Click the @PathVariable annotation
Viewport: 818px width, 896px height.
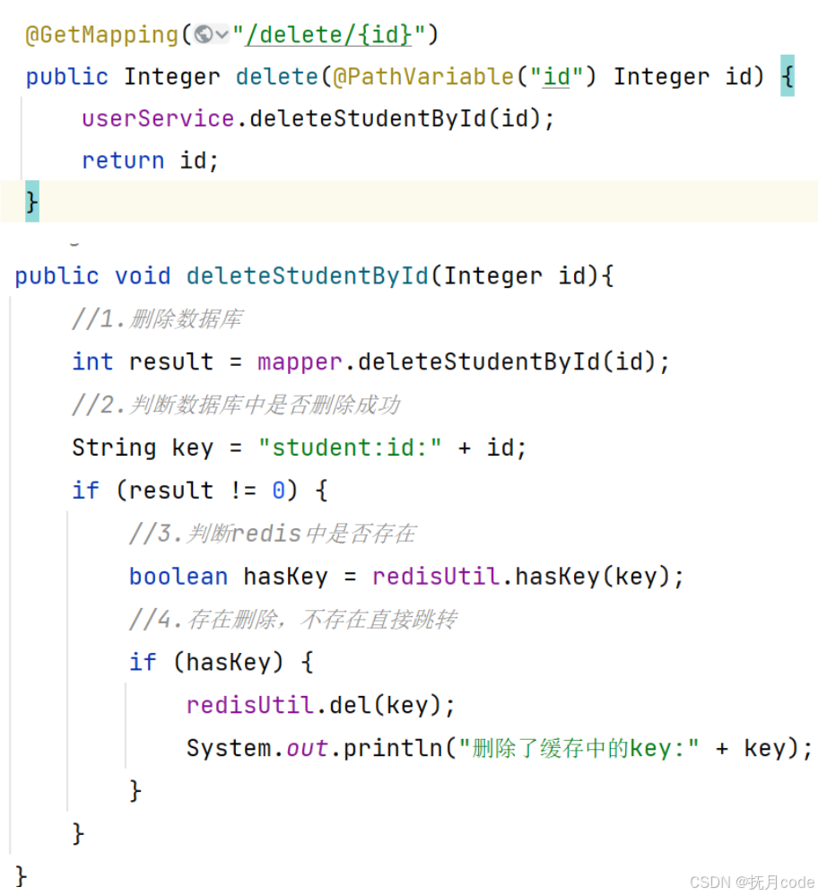[x=423, y=76]
